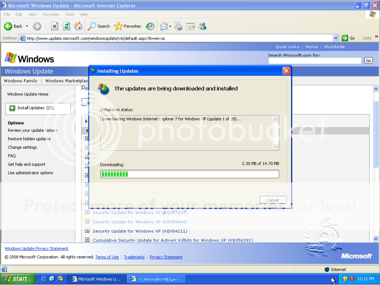Click Worldwide in top bar
Screen dimensions: 380x285
(x=334, y=47)
